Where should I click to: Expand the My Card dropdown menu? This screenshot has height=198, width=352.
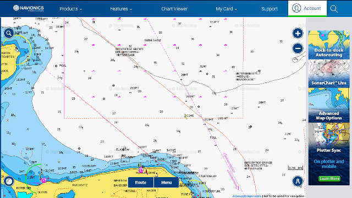tap(226, 9)
